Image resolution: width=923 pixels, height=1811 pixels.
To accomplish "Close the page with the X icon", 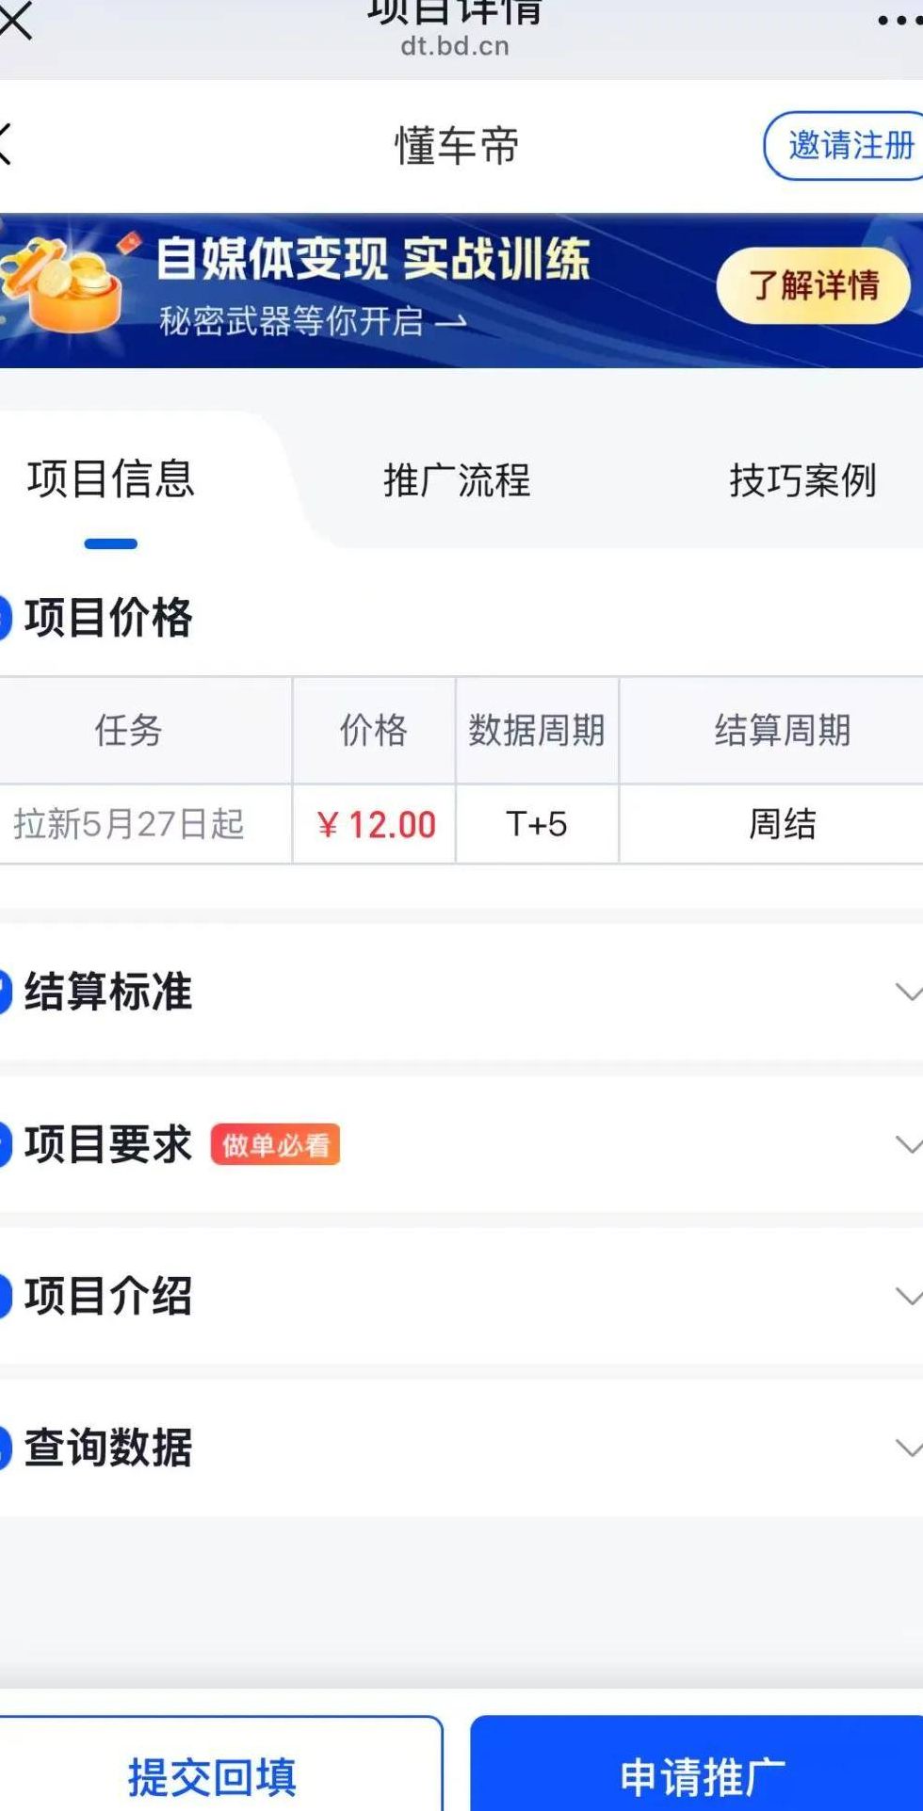I will pos(16,21).
